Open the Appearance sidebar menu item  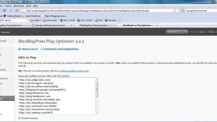click(x=4, y=78)
